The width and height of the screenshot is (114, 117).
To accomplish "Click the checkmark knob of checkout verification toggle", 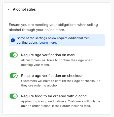I will point(15,76).
